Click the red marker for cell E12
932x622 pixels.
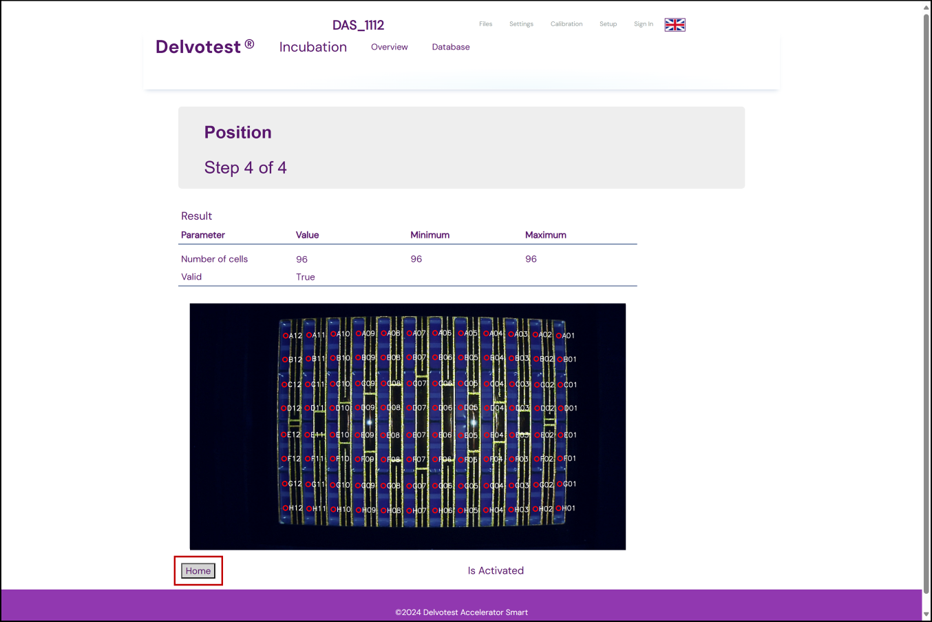284,435
